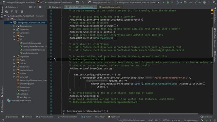Toggle code folding at line 54 gutter
The image size is (217, 122).
click(62, 99)
